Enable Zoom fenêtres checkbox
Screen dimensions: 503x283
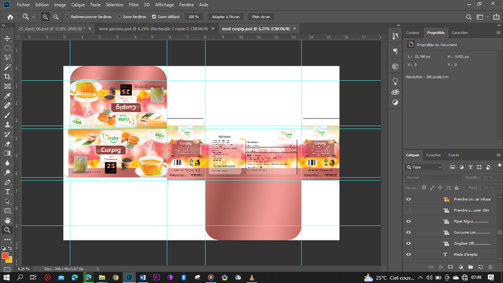click(119, 17)
